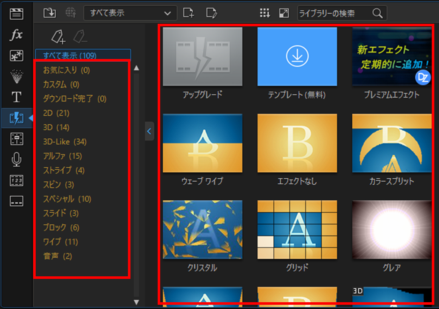Select the スピン (3) category
439x309 pixels.
59,185
